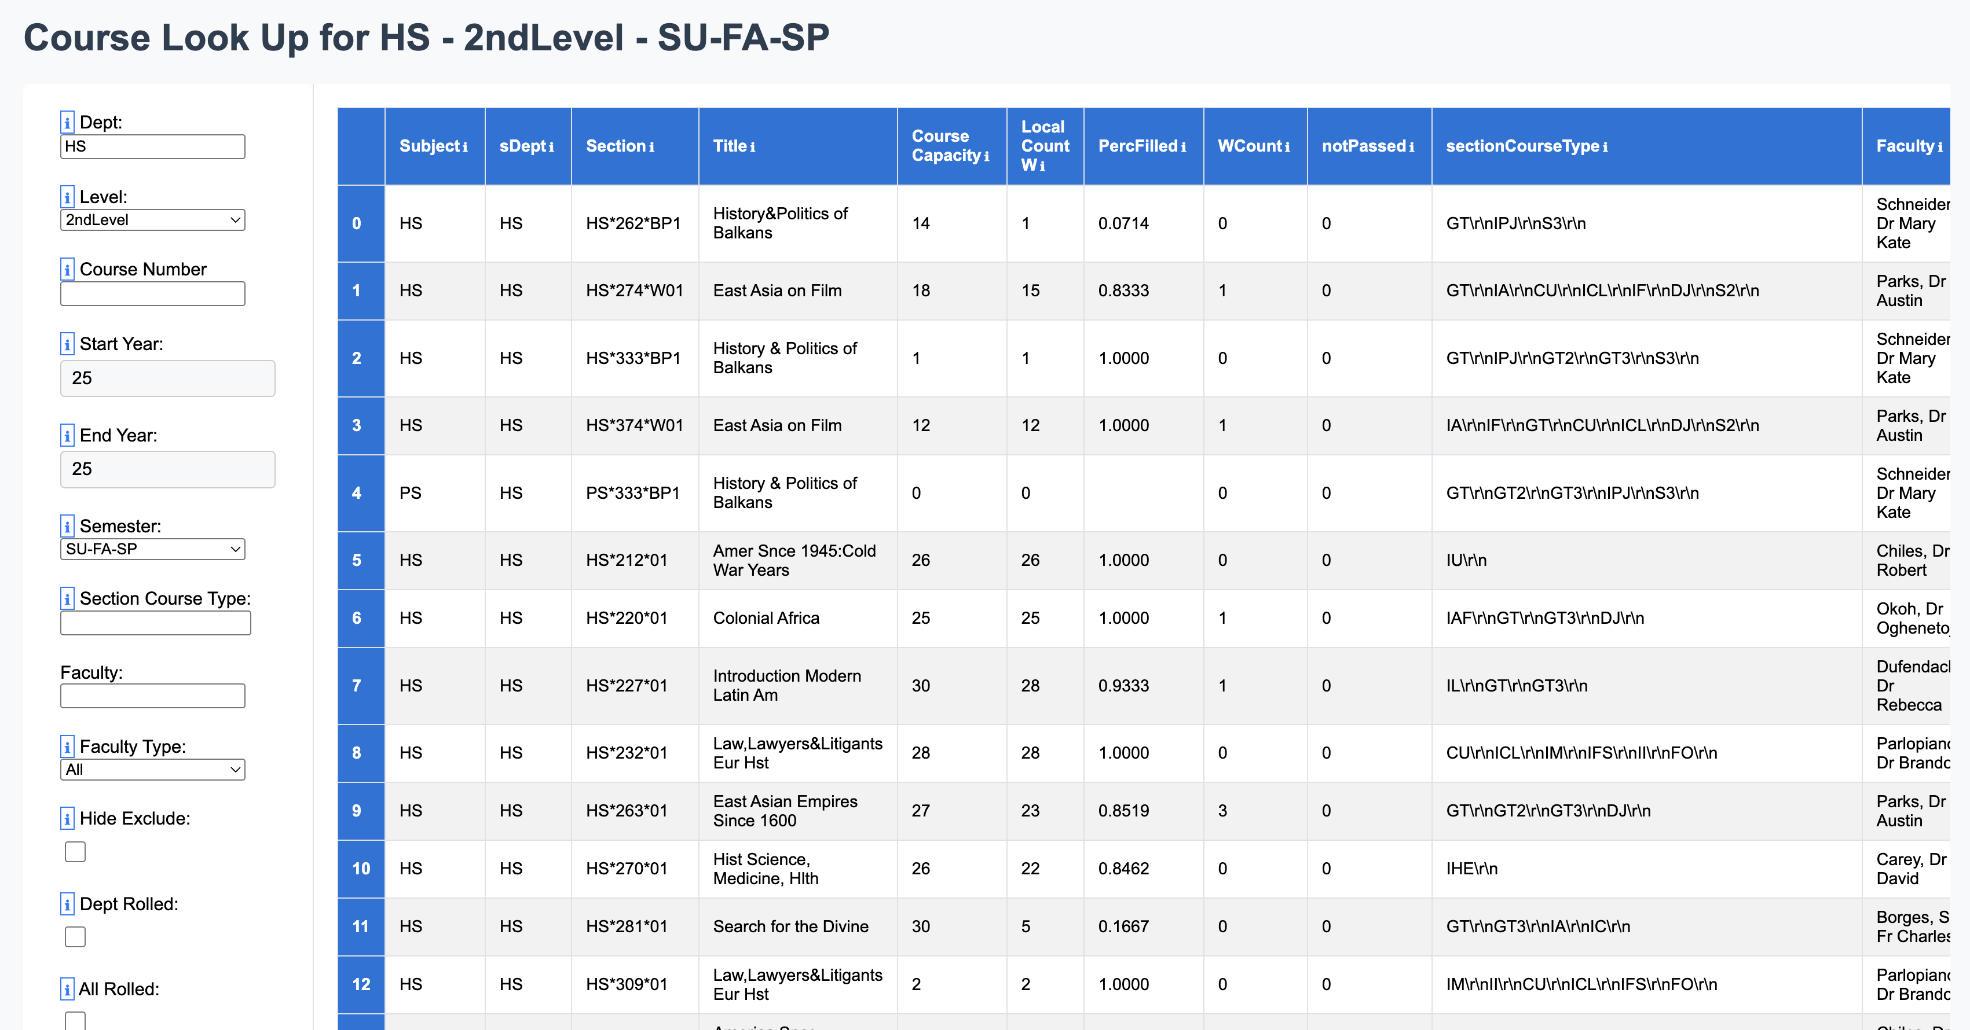The height and width of the screenshot is (1030, 1970).
Task: Open the Faculty Type dropdown set to All
Action: (152, 770)
